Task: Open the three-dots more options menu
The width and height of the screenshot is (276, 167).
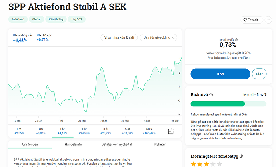Action: pyautogui.click(x=268, y=20)
